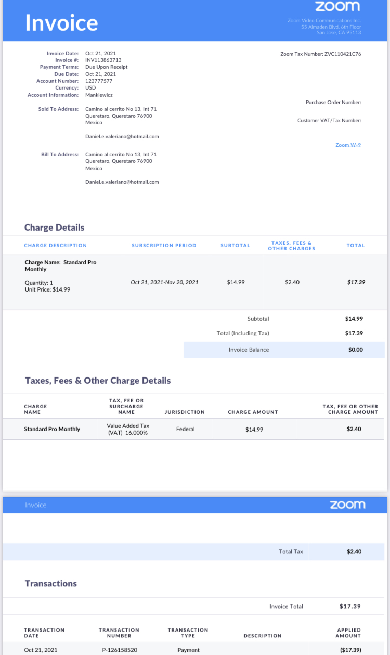Click Total Tax $2.40 value
Image resolution: width=390 pixels, height=655 pixels.
point(354,551)
